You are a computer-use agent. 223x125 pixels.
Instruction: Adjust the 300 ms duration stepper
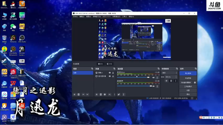click(x=176, y=77)
